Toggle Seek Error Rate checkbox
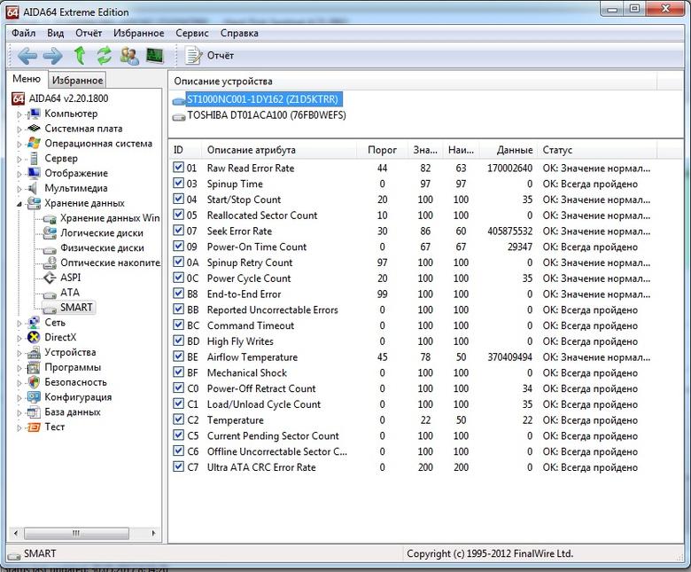 [178, 231]
